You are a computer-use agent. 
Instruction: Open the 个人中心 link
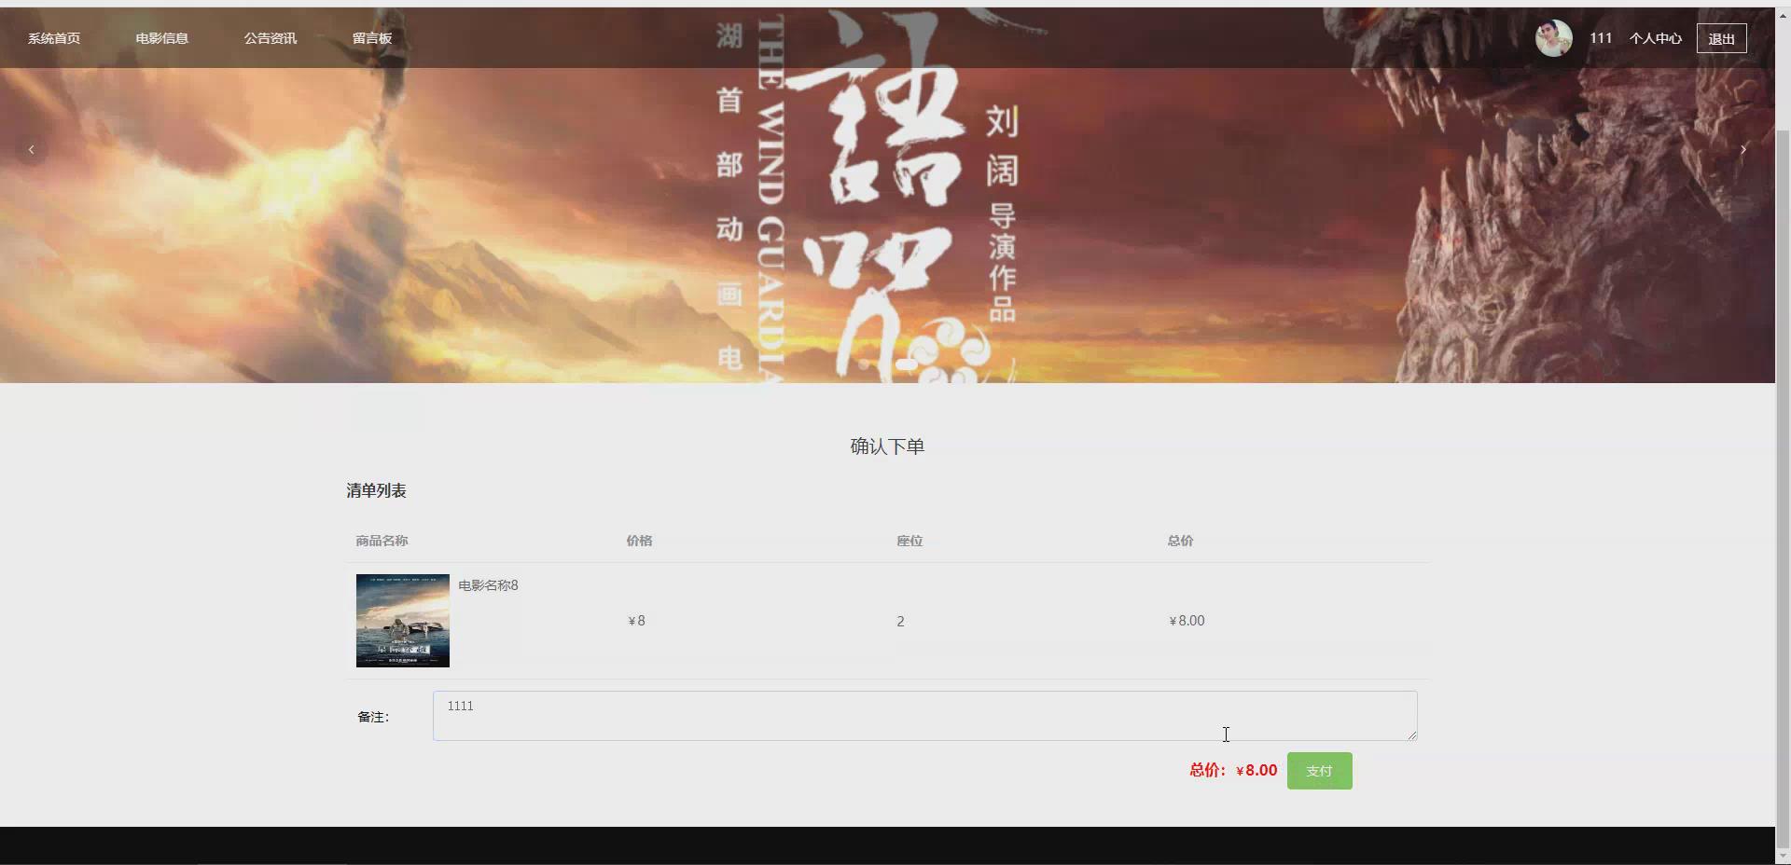coord(1656,38)
